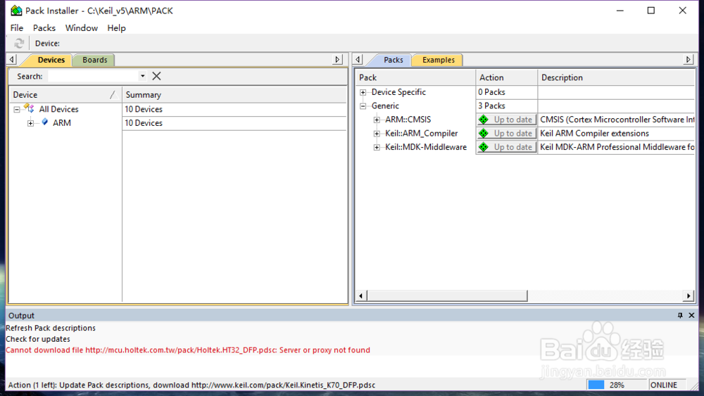Viewport: 704px width, 396px height.
Task: Collapse the Generic pack group
Action: 363,106
